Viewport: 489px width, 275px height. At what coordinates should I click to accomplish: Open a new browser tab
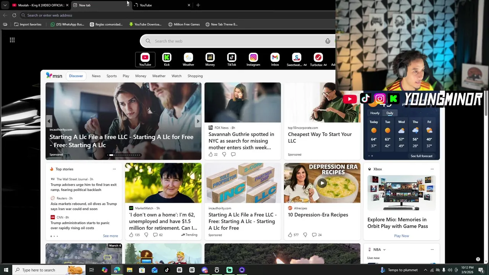pyautogui.click(x=198, y=5)
